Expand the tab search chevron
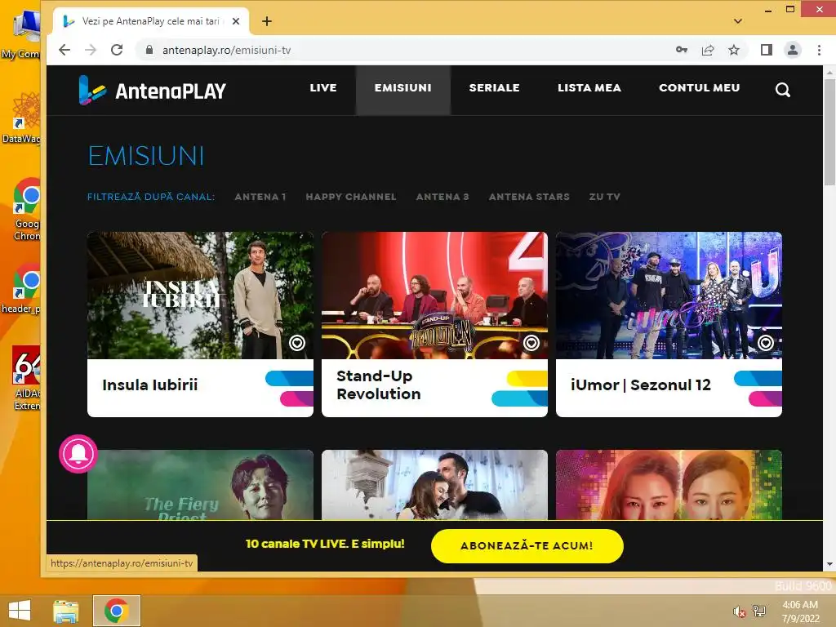 pos(738,21)
